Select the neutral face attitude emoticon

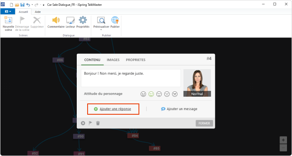click(159, 94)
